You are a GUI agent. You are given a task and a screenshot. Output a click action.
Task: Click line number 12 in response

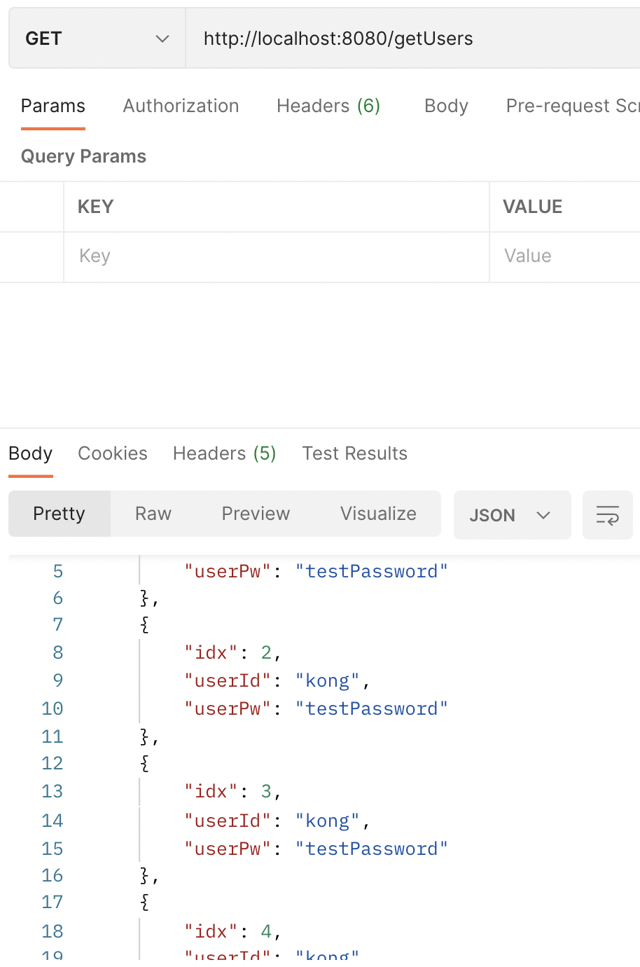pos(53,763)
